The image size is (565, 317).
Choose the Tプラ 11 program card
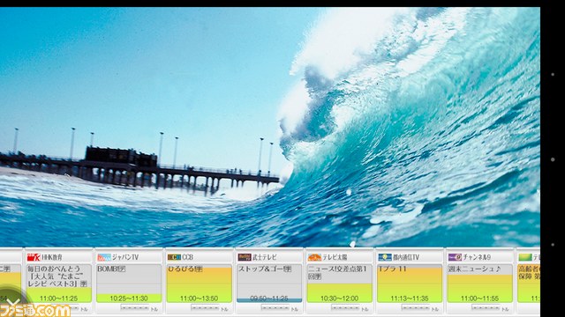(x=410, y=284)
